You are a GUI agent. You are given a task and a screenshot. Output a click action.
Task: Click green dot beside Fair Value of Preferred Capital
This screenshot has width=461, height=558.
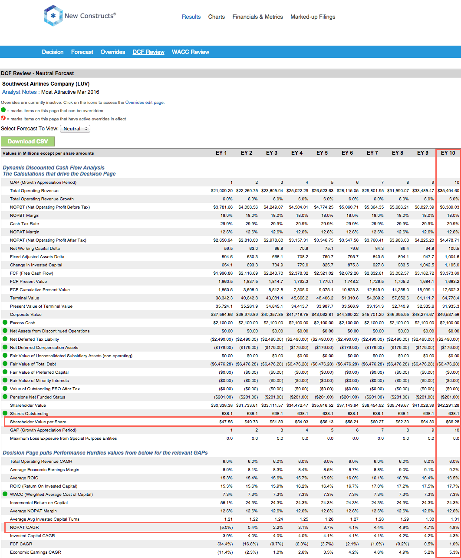coord(5,372)
